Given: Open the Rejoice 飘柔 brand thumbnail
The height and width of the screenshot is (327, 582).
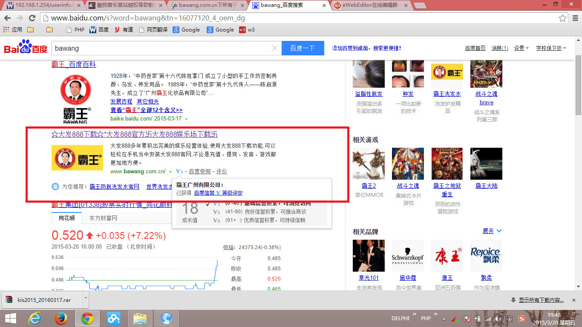Looking at the screenshot, I should (486, 255).
